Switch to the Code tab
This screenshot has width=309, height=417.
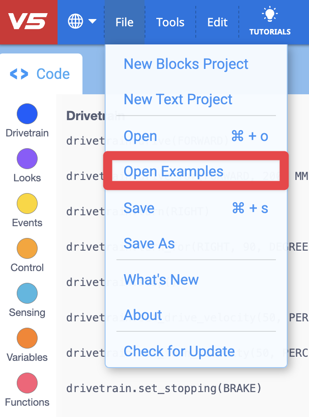[x=41, y=74]
